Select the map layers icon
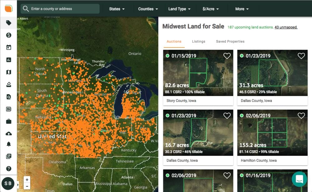 pos(8,72)
